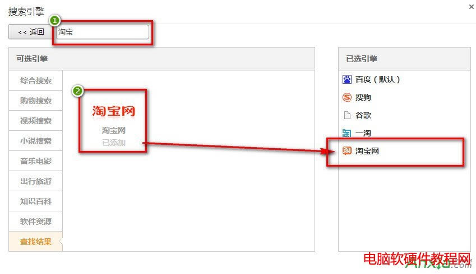This screenshot has height=274, width=476.
Task: Click the orange 淘宝网 engine icon
Action: pos(346,151)
